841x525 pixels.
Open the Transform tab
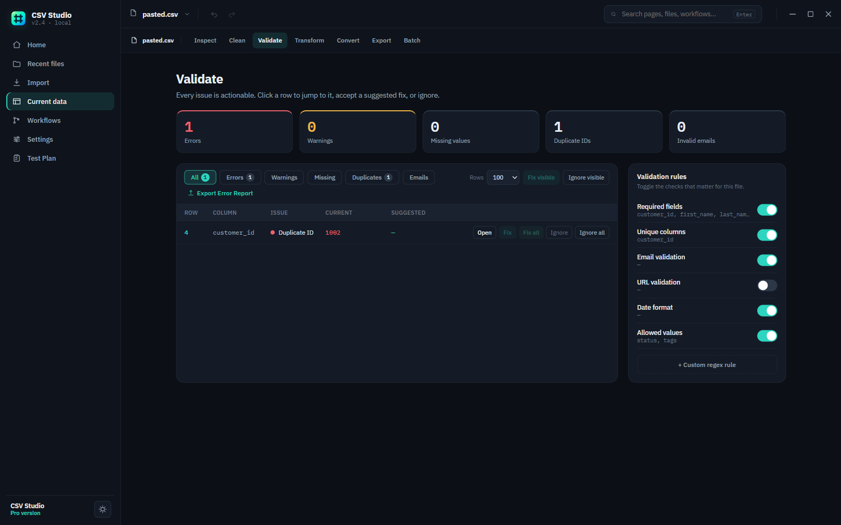pos(309,40)
